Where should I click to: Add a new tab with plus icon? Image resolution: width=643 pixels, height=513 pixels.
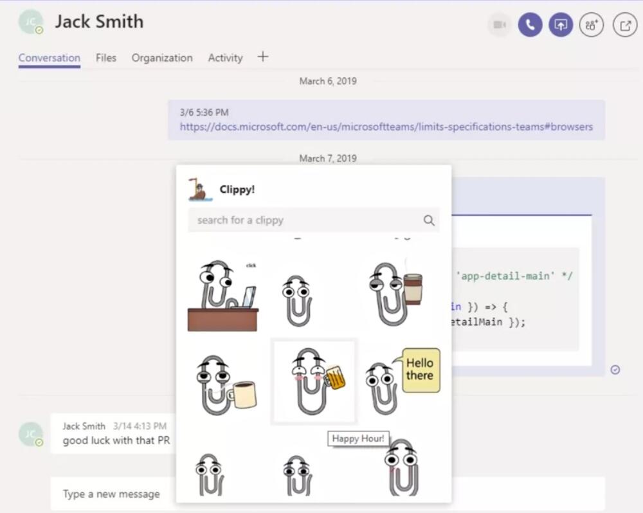(262, 57)
